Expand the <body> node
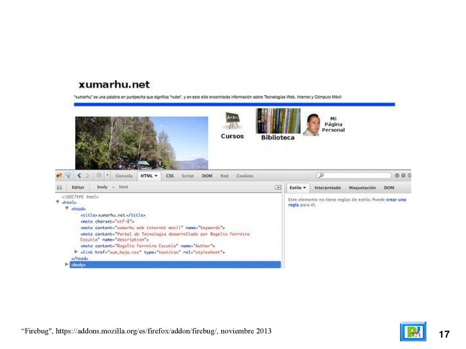Image resolution: width=466 pixels, height=349 pixels. [x=67, y=264]
